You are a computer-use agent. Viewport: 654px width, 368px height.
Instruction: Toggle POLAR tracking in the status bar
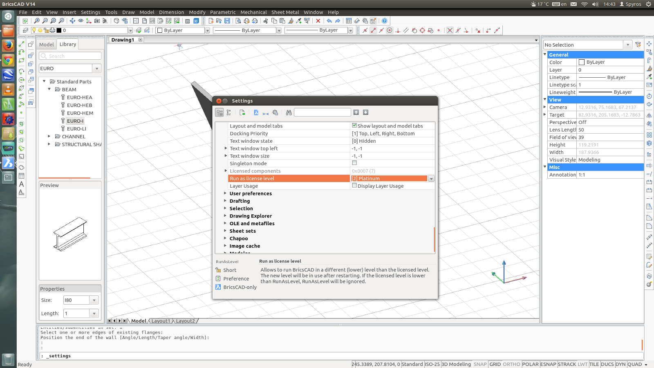[531, 364]
